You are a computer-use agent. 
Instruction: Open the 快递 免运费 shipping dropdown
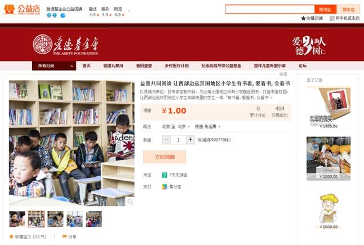click(207, 126)
